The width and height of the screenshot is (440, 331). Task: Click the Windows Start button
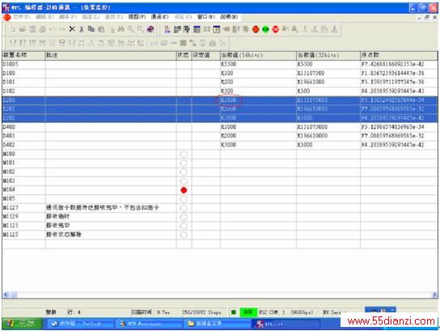22,324
